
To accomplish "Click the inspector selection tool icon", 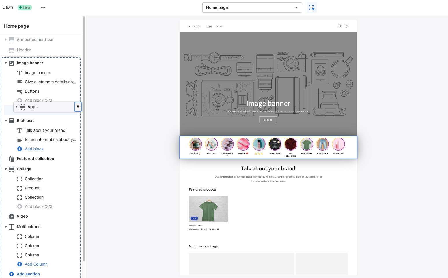I will coord(312,8).
